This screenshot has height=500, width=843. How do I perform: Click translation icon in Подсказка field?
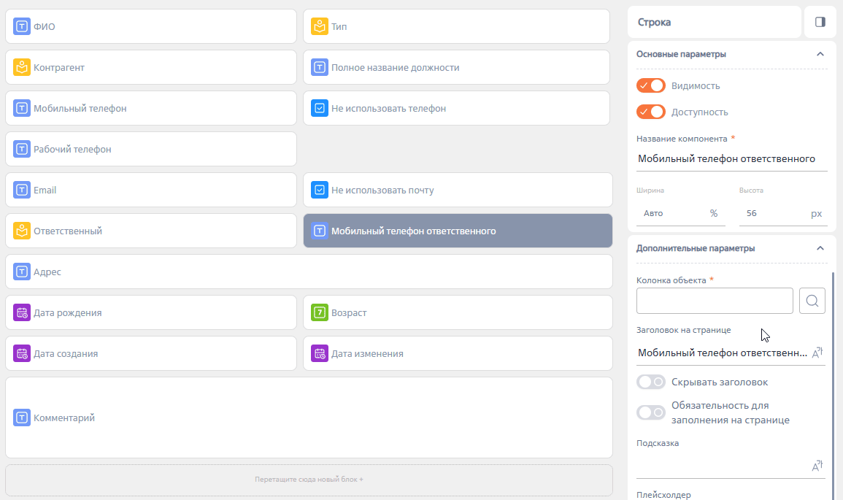[817, 466]
